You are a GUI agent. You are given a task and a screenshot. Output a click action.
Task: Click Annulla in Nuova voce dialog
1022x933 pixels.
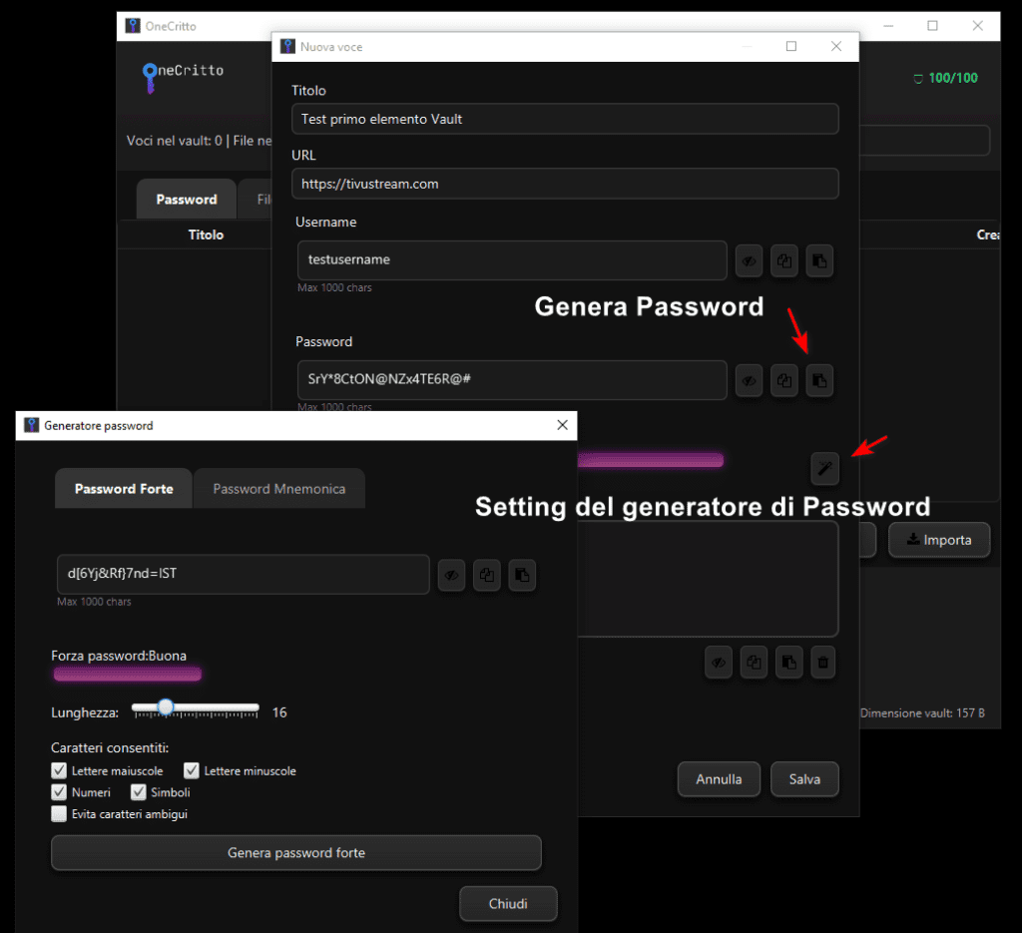[x=719, y=779]
